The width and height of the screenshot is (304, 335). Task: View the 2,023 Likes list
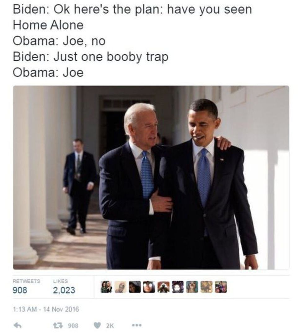coord(64,286)
